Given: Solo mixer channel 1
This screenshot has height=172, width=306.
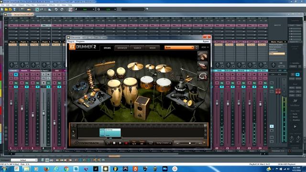Looking at the screenshot, I should [x=11, y=75].
